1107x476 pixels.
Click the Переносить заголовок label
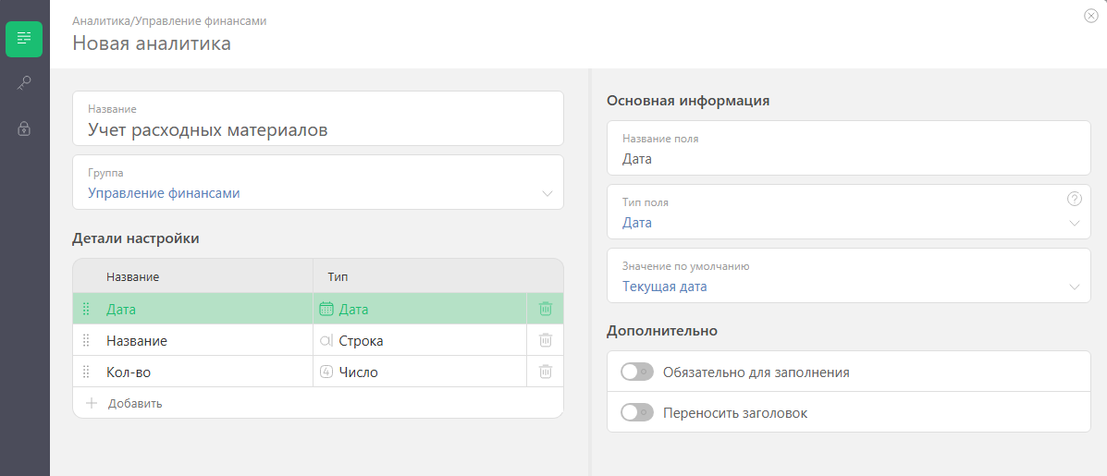point(735,413)
